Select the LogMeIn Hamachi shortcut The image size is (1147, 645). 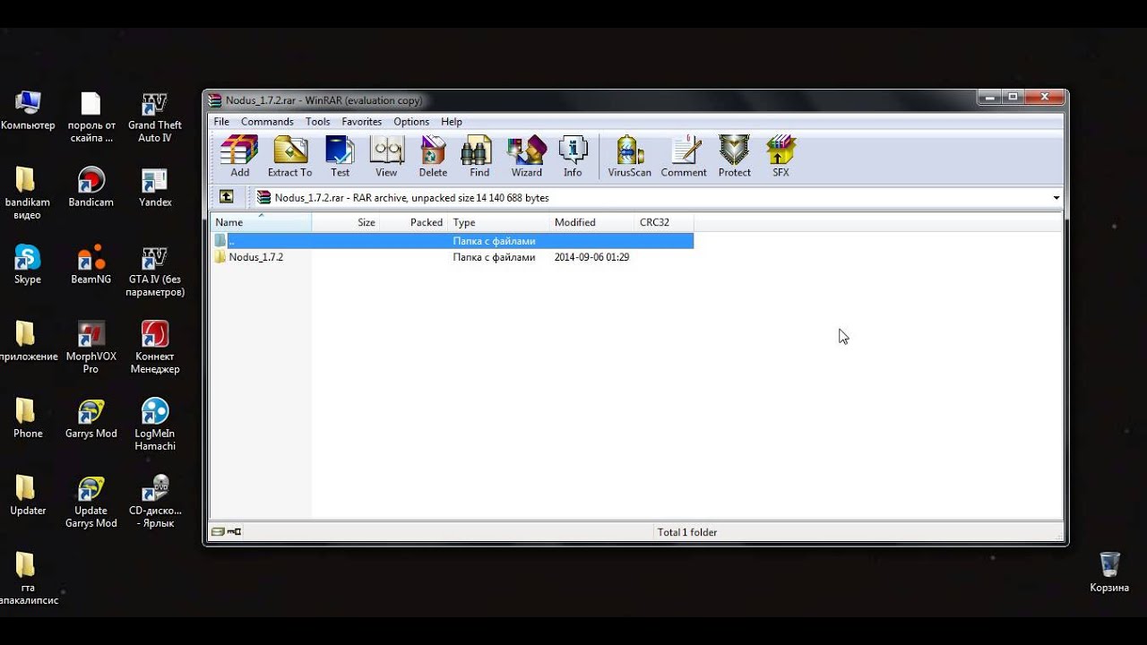tap(154, 425)
